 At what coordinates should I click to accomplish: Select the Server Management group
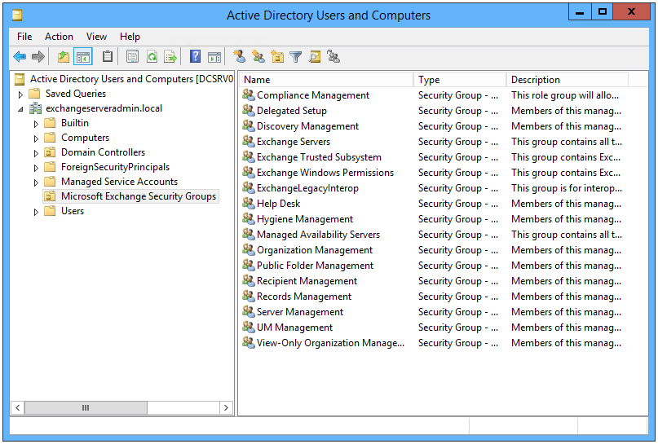coord(299,312)
